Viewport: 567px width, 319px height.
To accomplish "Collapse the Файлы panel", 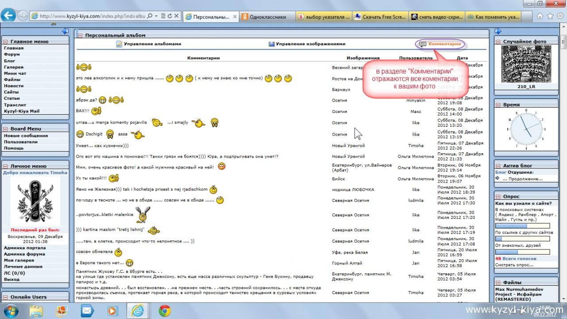I will [x=498, y=282].
